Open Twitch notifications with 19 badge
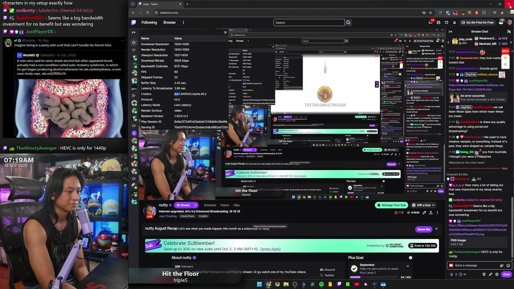This screenshot has height=289, width=514. click(430, 22)
